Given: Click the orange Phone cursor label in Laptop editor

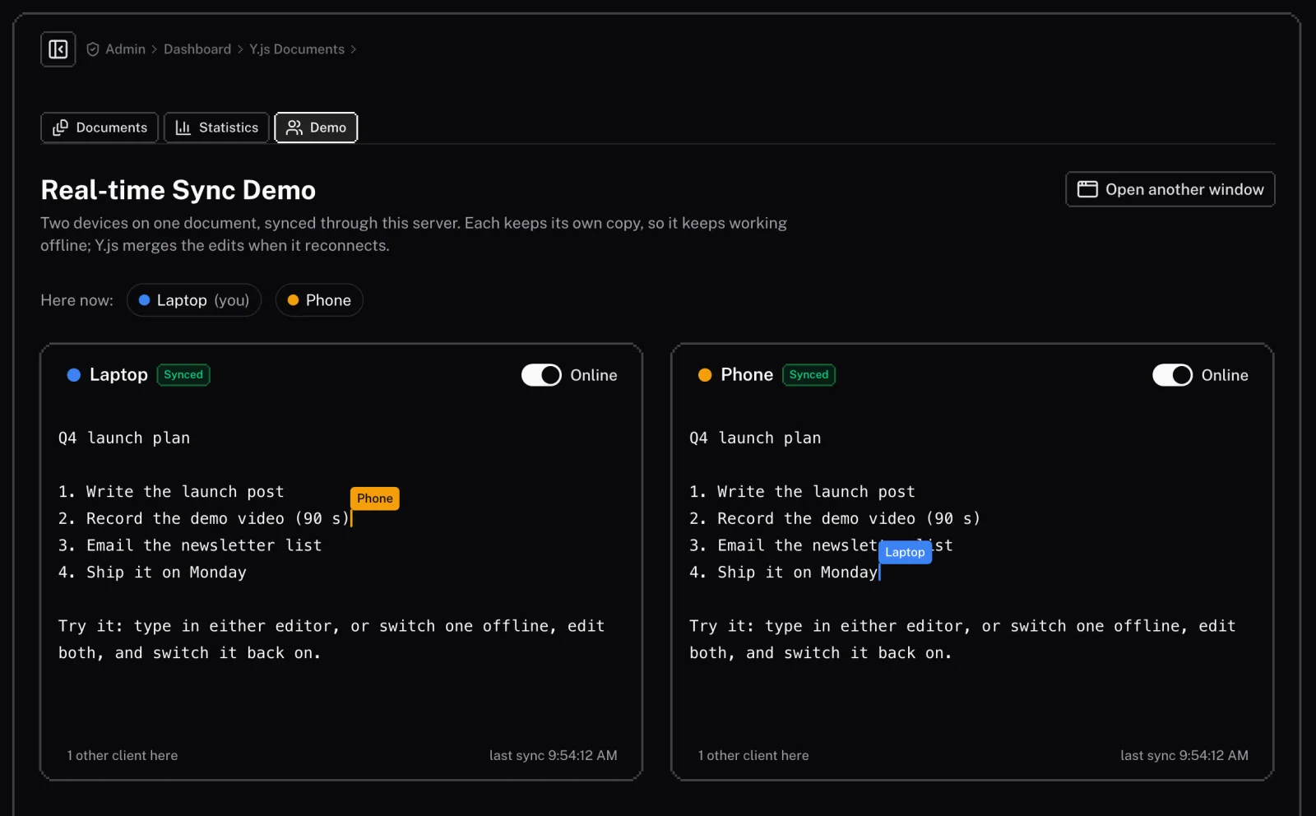Looking at the screenshot, I should pyautogui.click(x=375, y=498).
